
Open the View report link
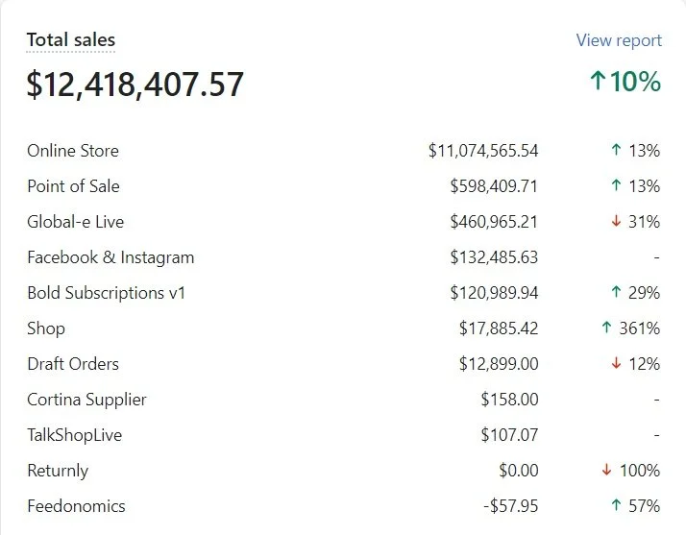tap(619, 40)
